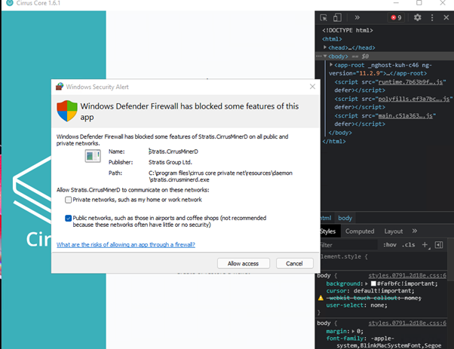The width and height of the screenshot is (454, 349).
Task: Select the opening html tag line
Action: point(332,38)
